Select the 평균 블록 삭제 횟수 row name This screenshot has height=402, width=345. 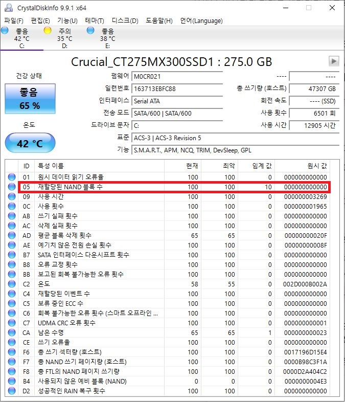64,235
